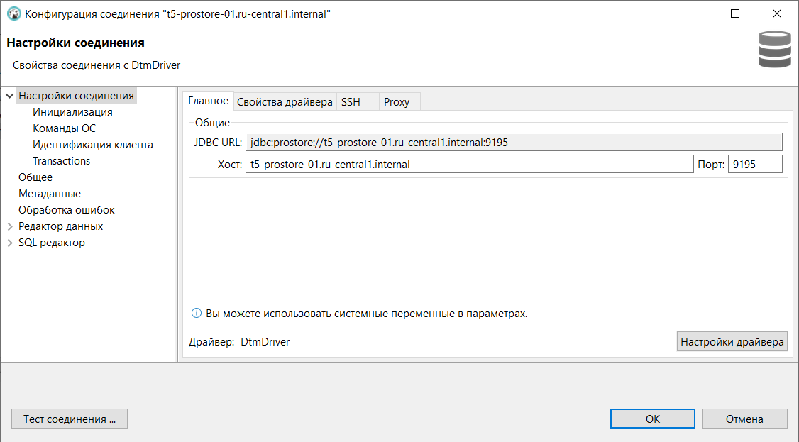Image resolution: width=799 pixels, height=442 pixels.
Task: Collapse the Настройки соединения tree node
Action: [9, 96]
